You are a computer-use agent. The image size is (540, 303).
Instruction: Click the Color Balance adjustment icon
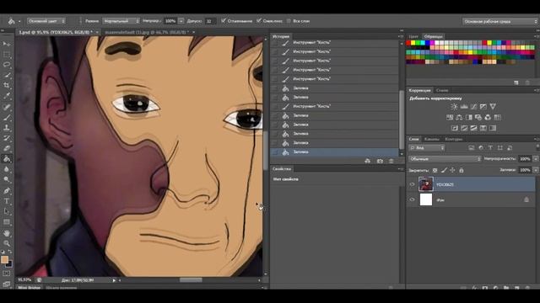click(459, 118)
